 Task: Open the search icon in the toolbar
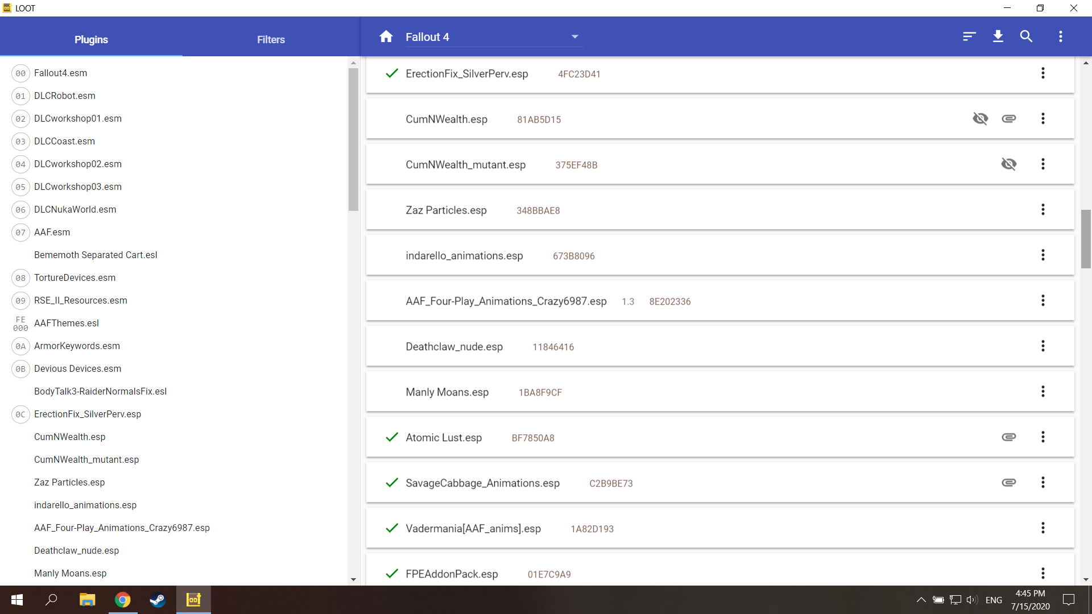(1027, 36)
